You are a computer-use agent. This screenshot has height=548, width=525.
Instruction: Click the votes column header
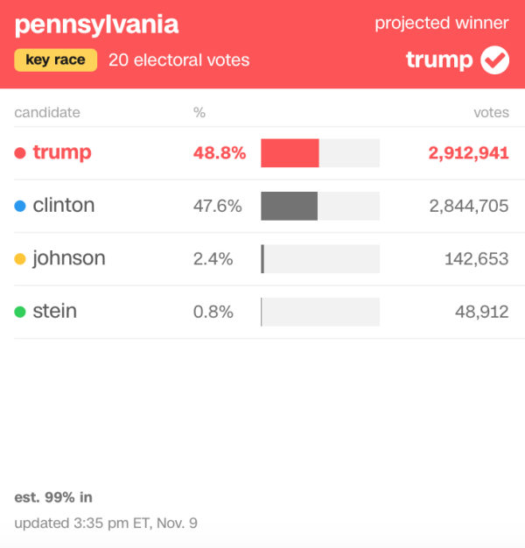pyautogui.click(x=491, y=112)
